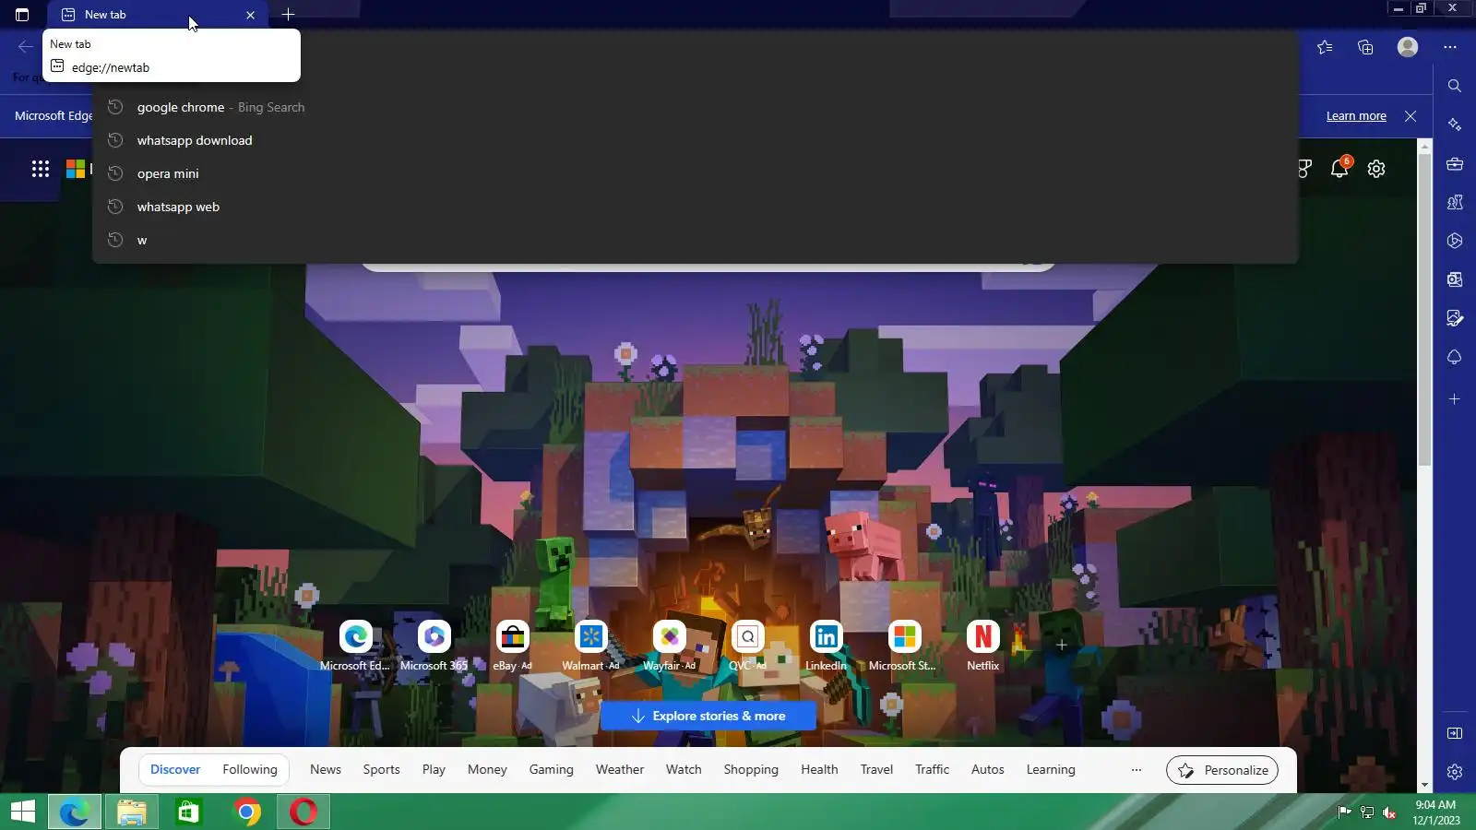Open the Shopping feed tab
The width and height of the screenshot is (1476, 830).
coord(751,769)
